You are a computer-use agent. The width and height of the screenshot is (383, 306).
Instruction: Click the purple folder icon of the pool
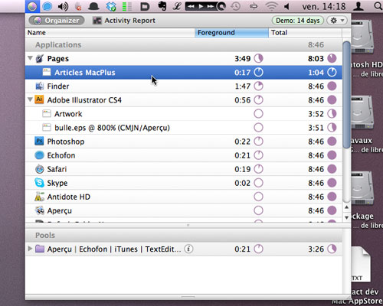(x=40, y=249)
